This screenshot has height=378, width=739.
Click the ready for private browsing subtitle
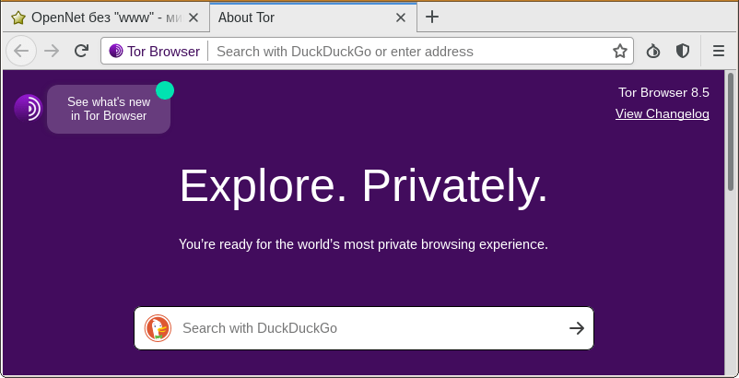(363, 244)
